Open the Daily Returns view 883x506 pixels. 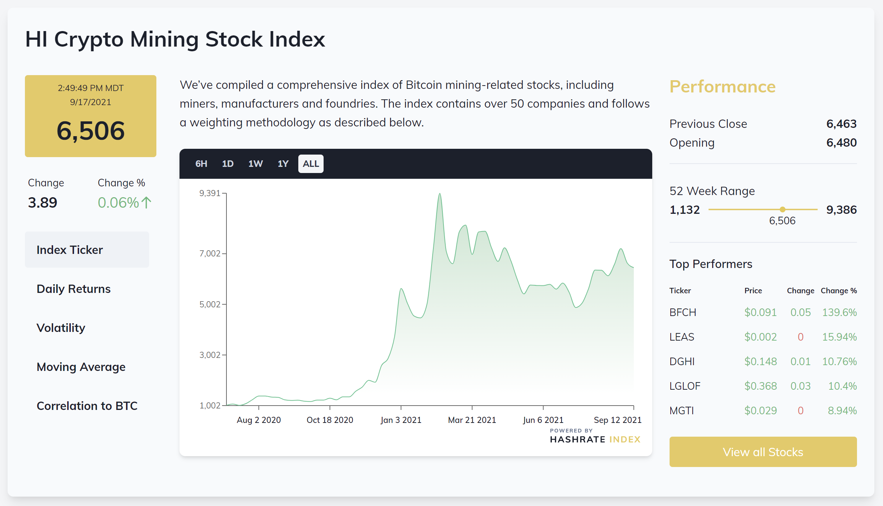pyautogui.click(x=74, y=289)
